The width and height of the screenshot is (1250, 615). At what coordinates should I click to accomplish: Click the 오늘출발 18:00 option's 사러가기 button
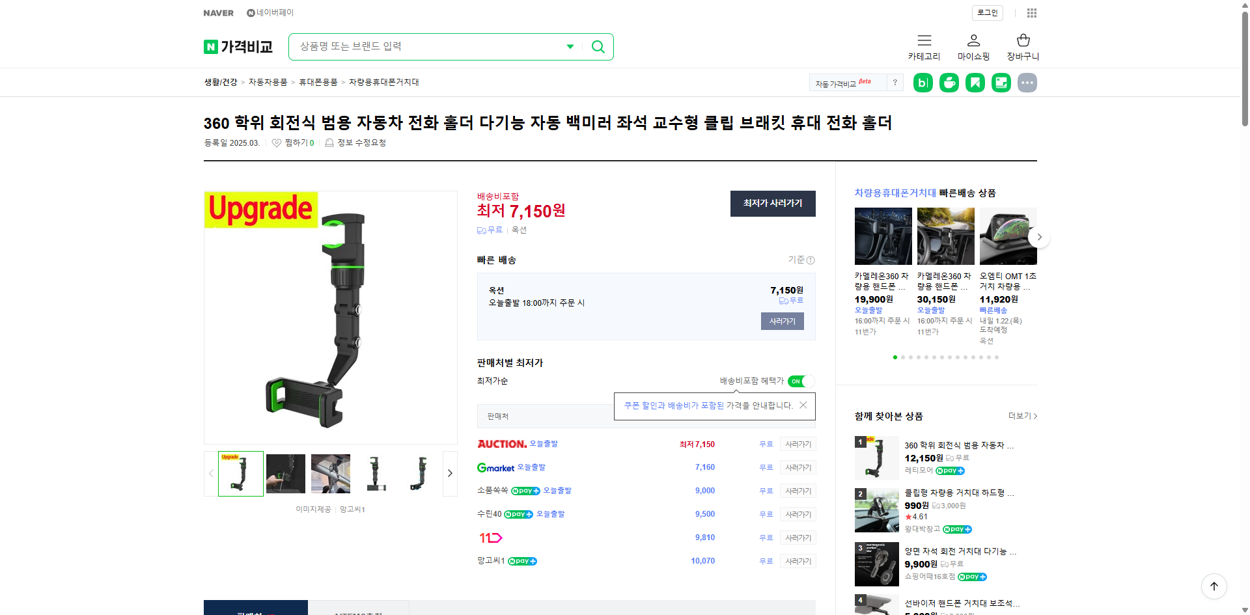click(782, 321)
